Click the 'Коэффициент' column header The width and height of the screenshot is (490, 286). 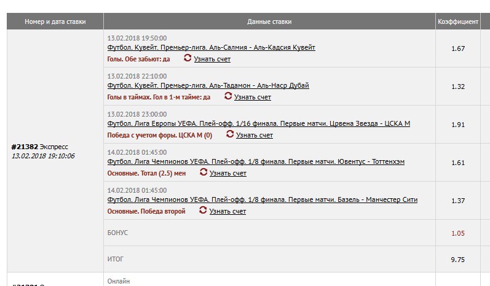(x=457, y=21)
